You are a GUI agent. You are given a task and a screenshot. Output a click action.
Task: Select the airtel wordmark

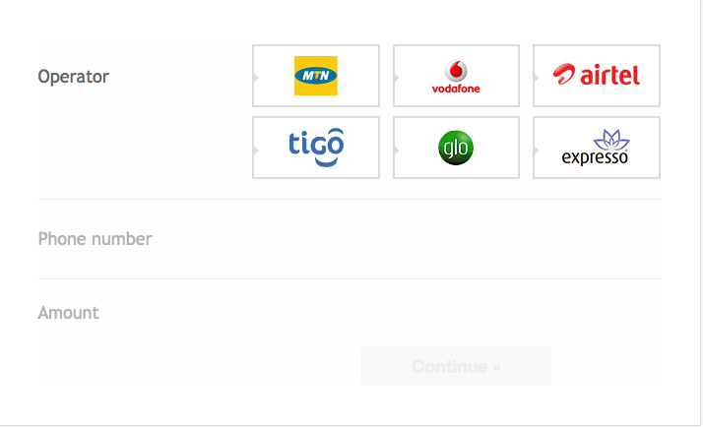point(609,75)
